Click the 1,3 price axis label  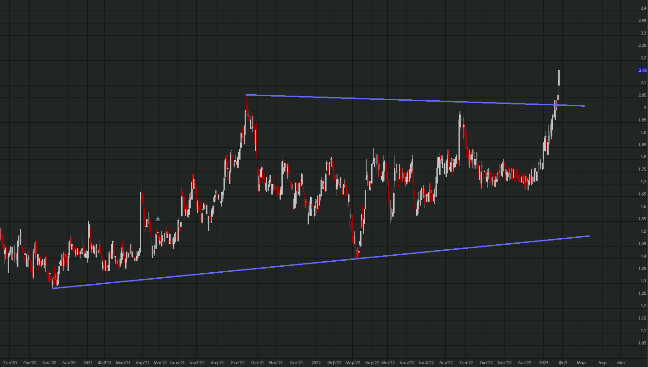point(642,281)
